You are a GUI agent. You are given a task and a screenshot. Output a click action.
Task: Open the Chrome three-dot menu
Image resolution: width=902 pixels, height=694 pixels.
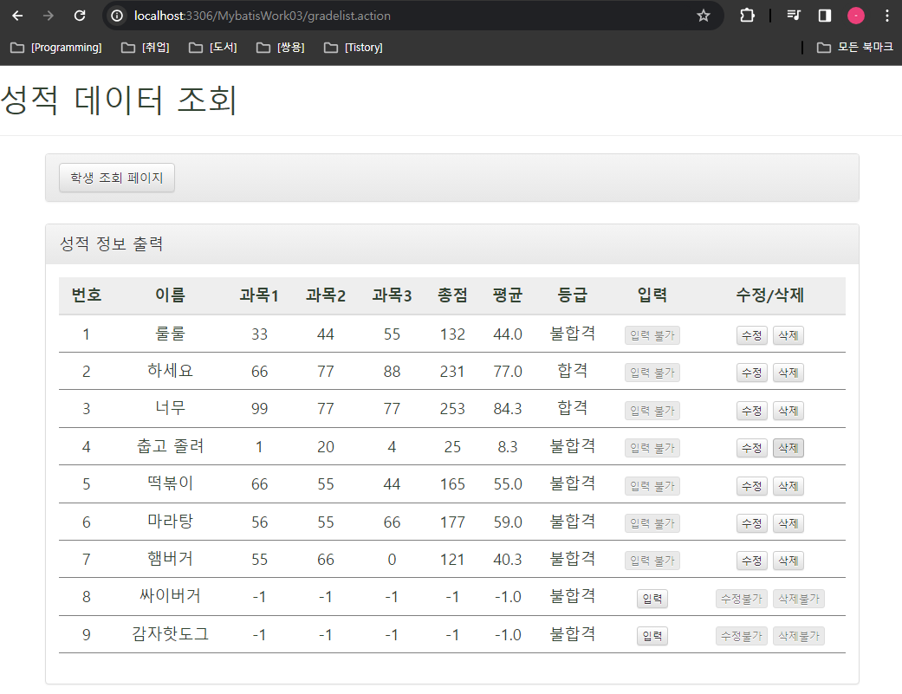[x=886, y=16]
